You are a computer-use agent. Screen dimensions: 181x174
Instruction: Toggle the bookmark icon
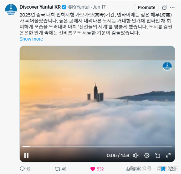(163, 169)
